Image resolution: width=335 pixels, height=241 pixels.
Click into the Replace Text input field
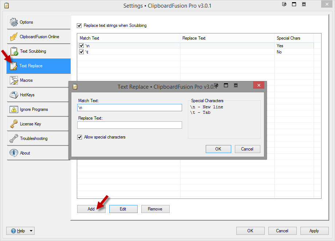tap(129, 125)
